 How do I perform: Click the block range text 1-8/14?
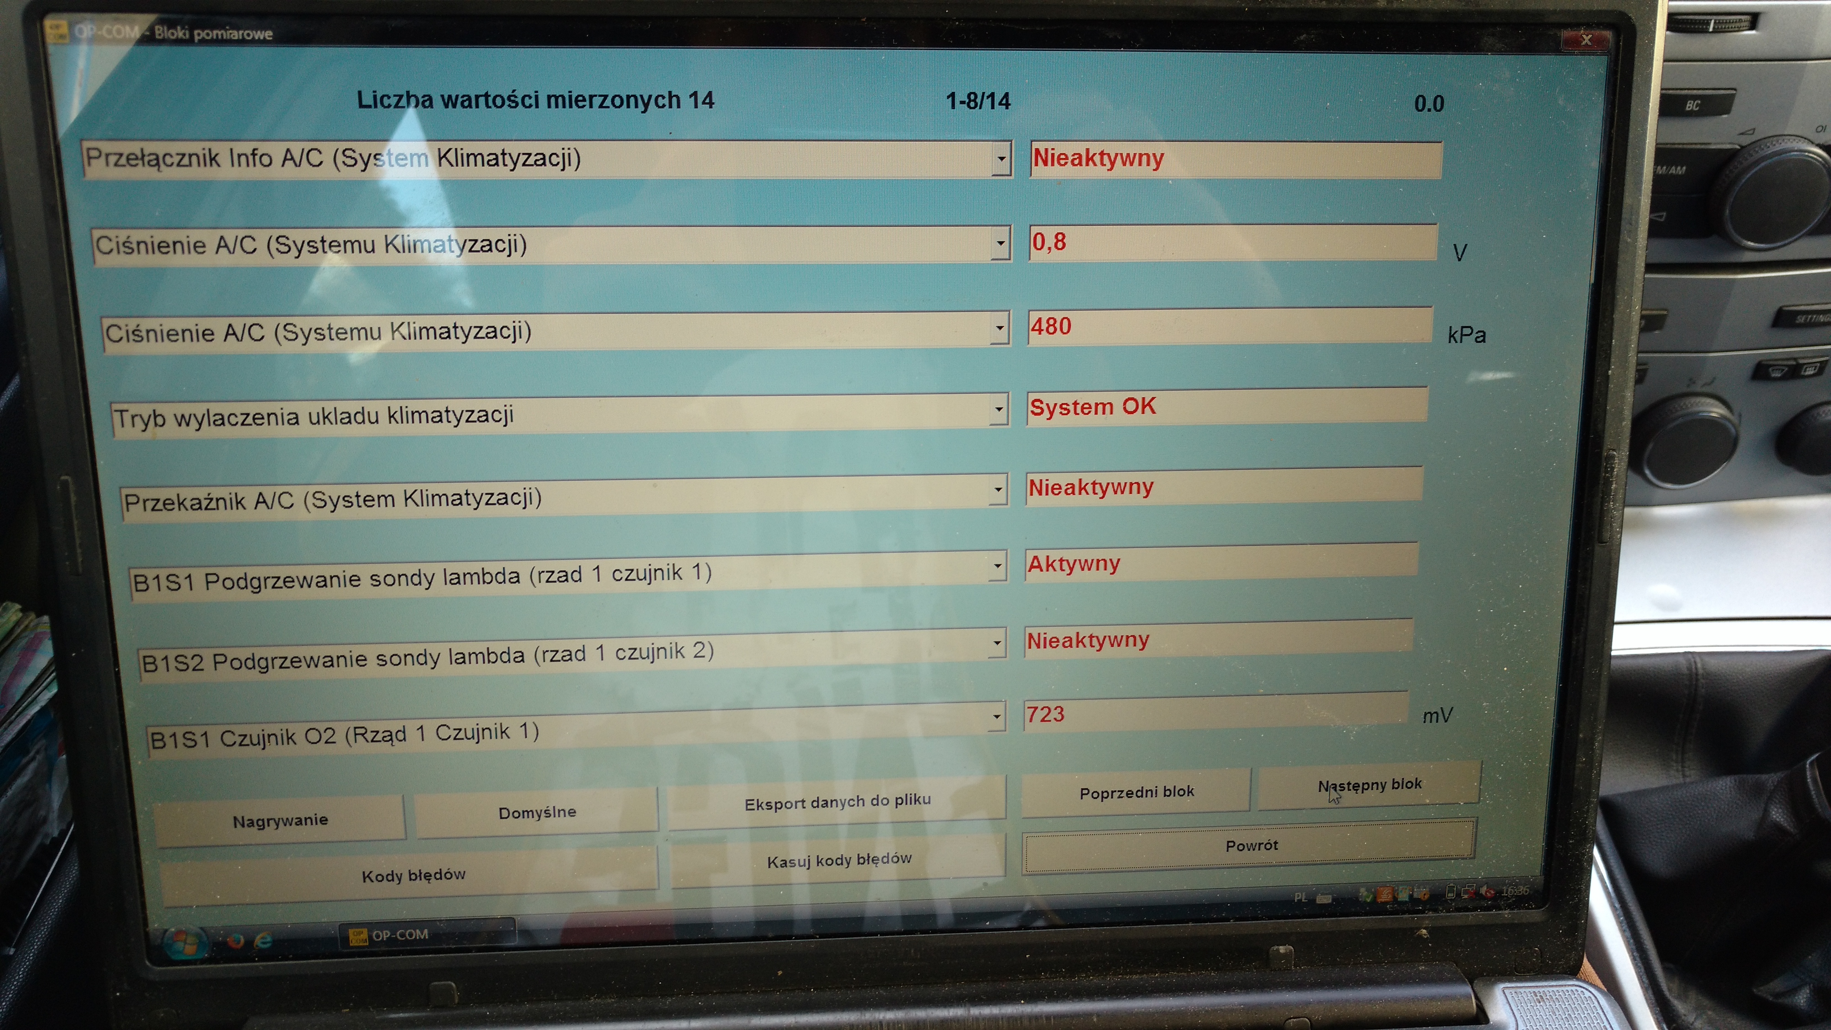(978, 102)
